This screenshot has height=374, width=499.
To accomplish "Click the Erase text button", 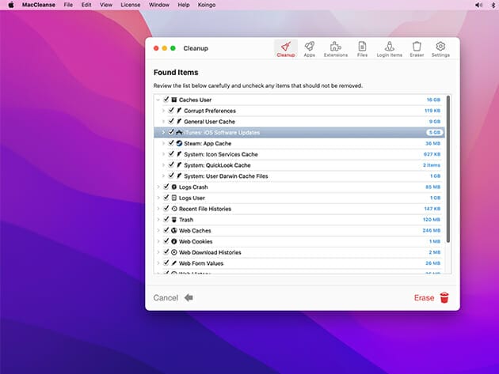I will (x=424, y=298).
